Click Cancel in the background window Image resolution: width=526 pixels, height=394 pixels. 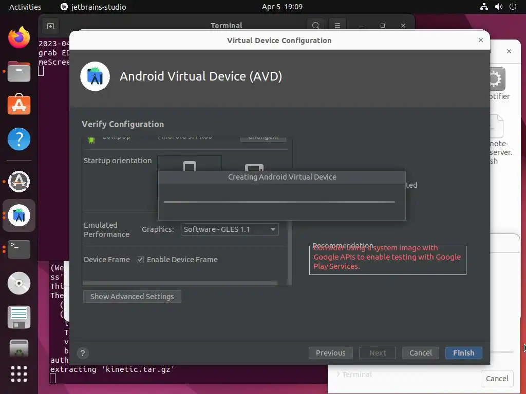pos(497,379)
